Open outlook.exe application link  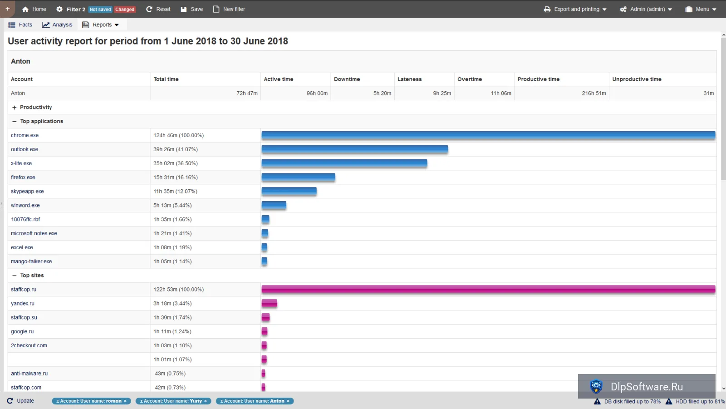(25, 149)
